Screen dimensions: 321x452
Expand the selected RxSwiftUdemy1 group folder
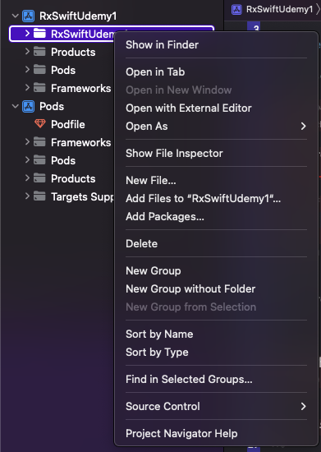coord(27,34)
